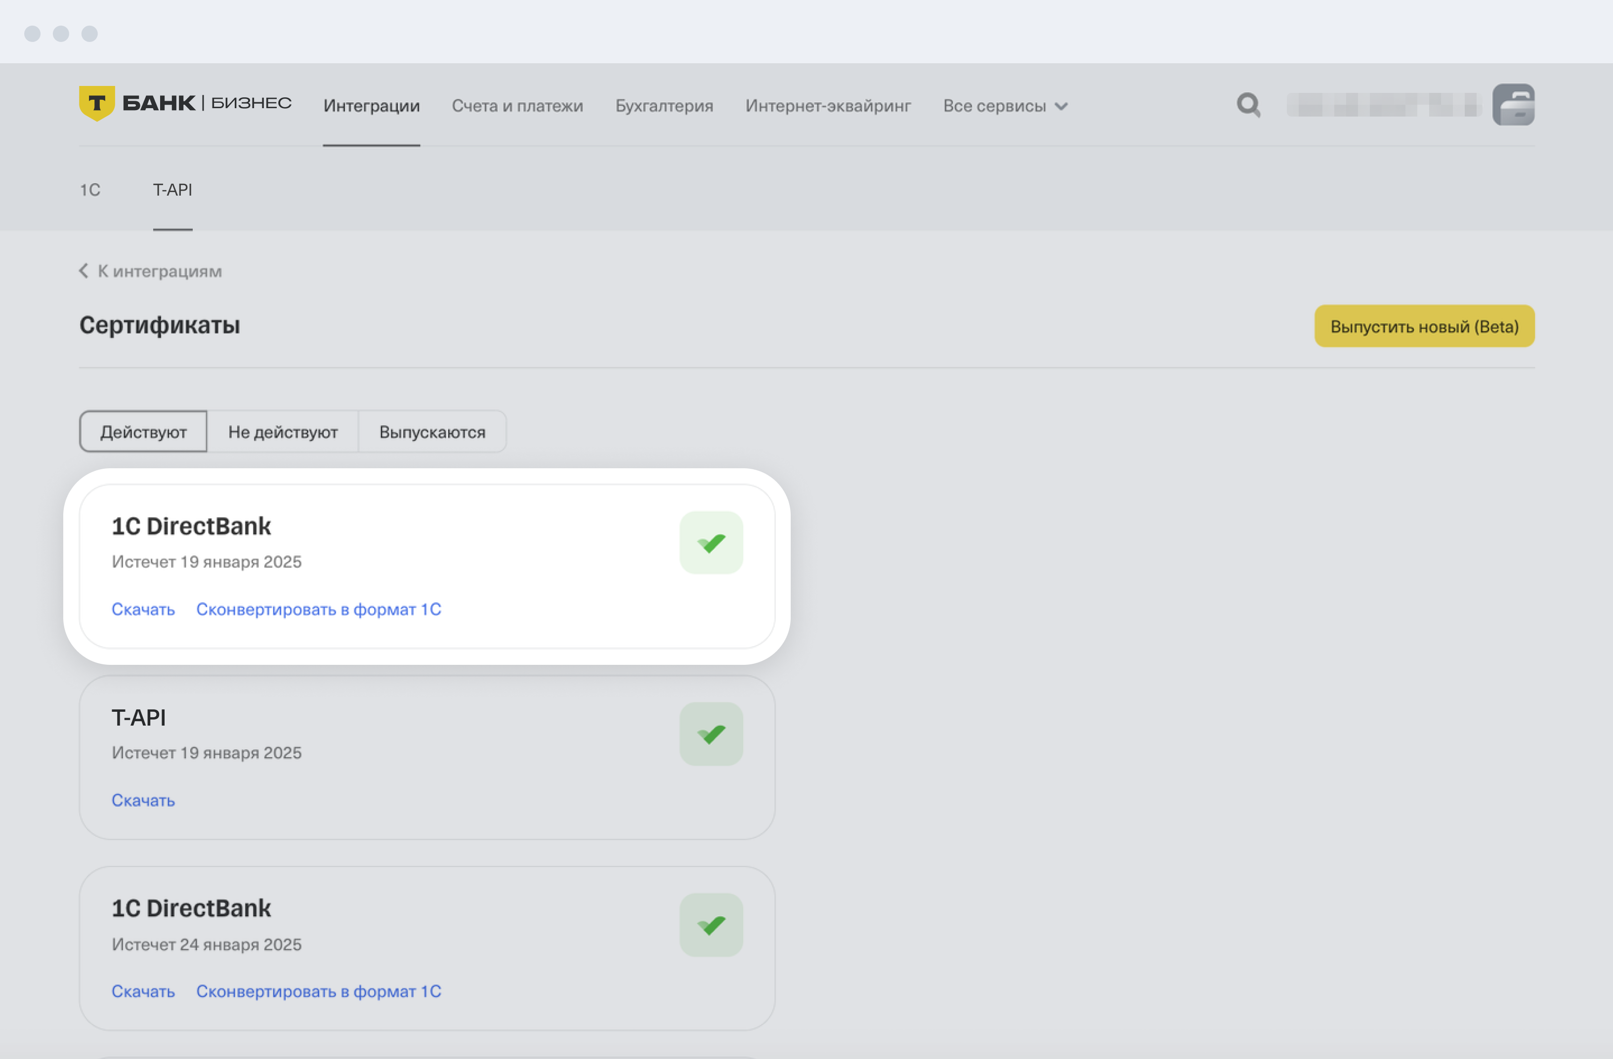The image size is (1613, 1059).
Task: Download the T-API certificate
Action: click(143, 800)
